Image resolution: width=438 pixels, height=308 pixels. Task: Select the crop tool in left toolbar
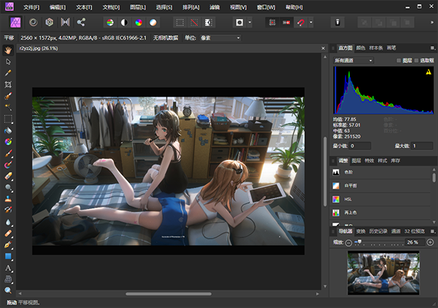pyautogui.click(x=8, y=84)
